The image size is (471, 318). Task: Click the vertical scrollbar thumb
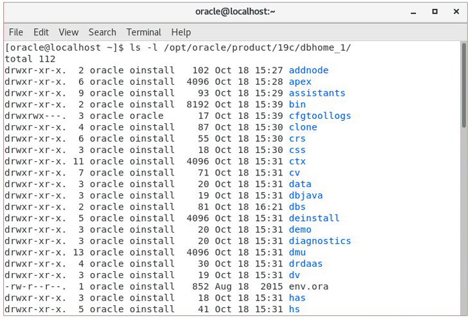coord(464,85)
